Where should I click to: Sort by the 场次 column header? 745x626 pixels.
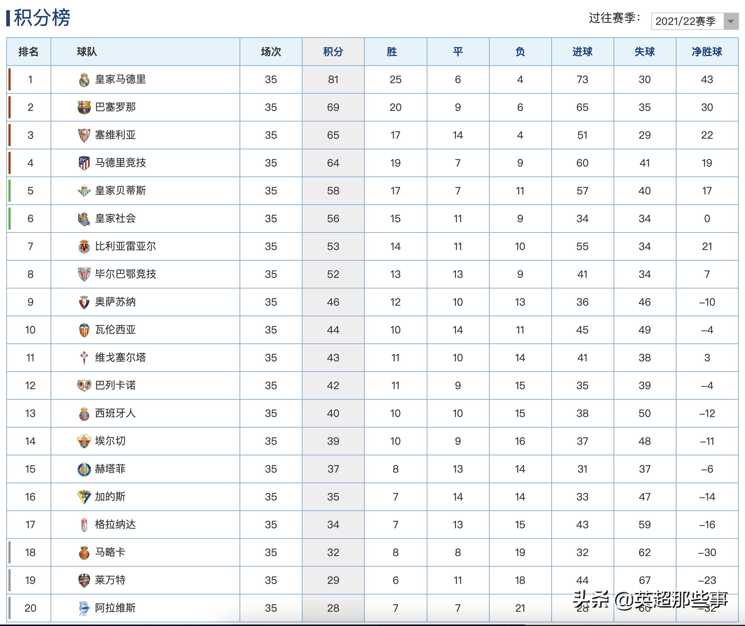[x=271, y=52]
